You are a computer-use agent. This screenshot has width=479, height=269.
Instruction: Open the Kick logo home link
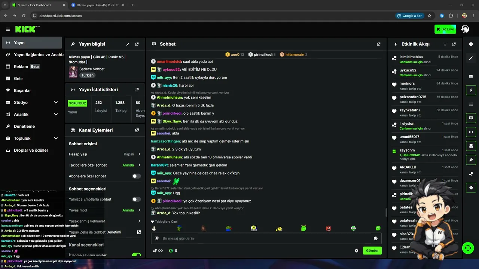(27, 29)
